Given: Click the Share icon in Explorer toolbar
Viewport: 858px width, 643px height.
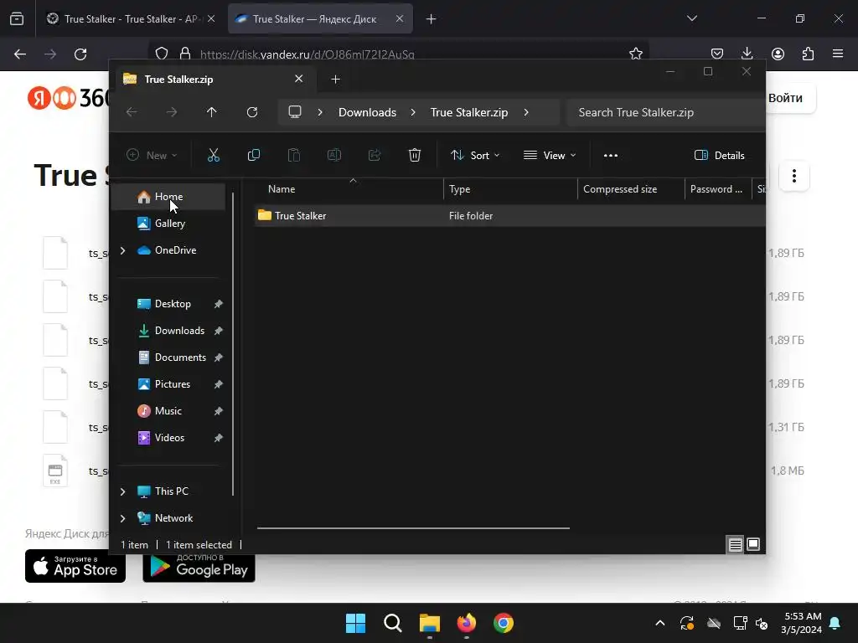Looking at the screenshot, I should tap(375, 155).
